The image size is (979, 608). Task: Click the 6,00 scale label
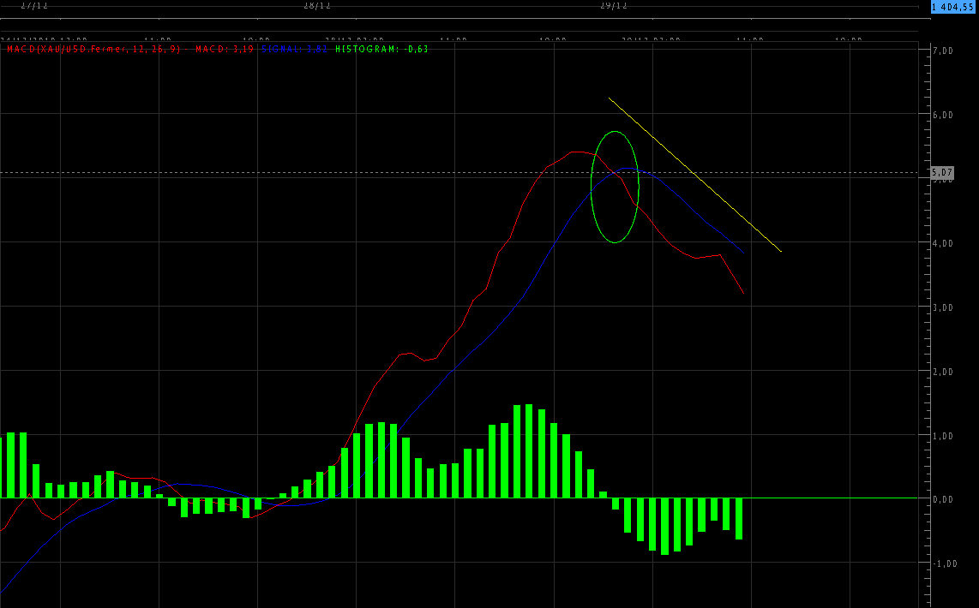pyautogui.click(x=942, y=115)
